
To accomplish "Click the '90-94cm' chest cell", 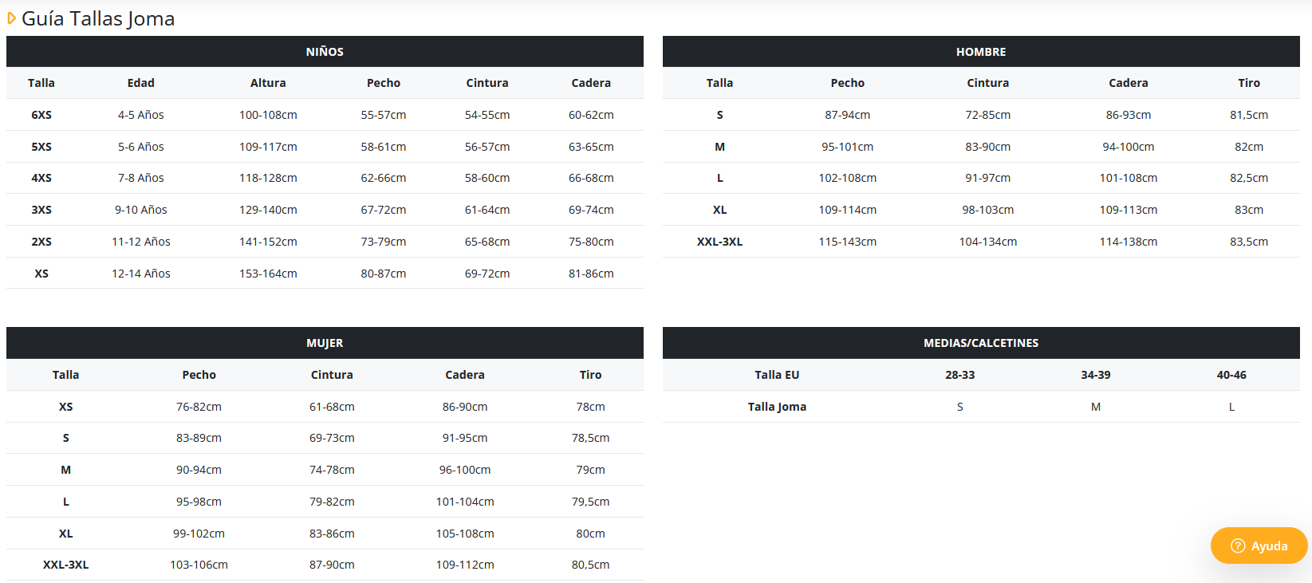I will click(199, 470).
